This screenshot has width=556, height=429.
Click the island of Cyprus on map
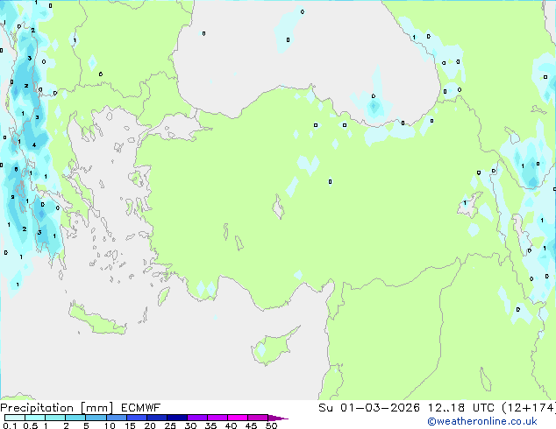coord(270,346)
